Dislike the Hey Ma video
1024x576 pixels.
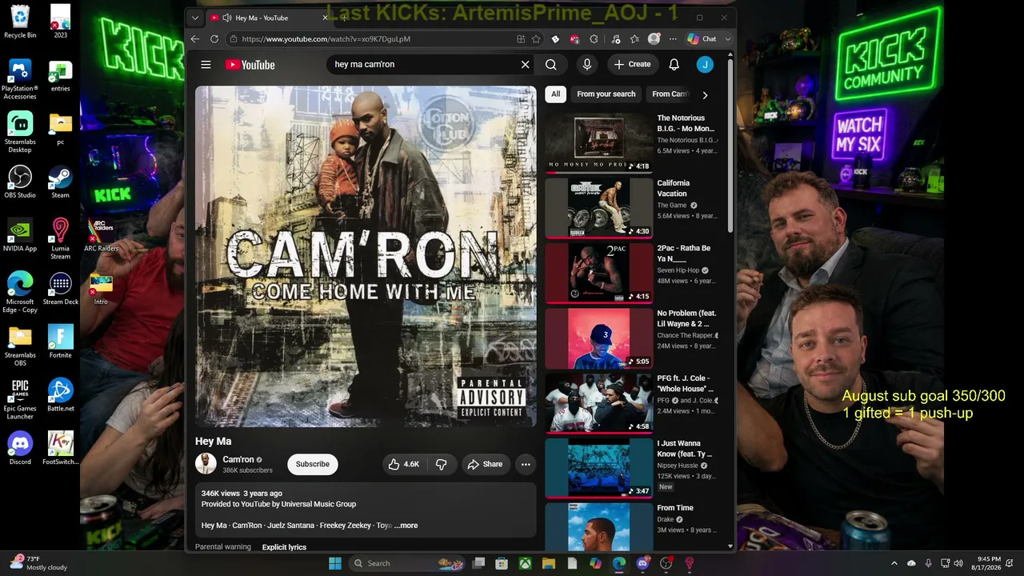(x=441, y=464)
